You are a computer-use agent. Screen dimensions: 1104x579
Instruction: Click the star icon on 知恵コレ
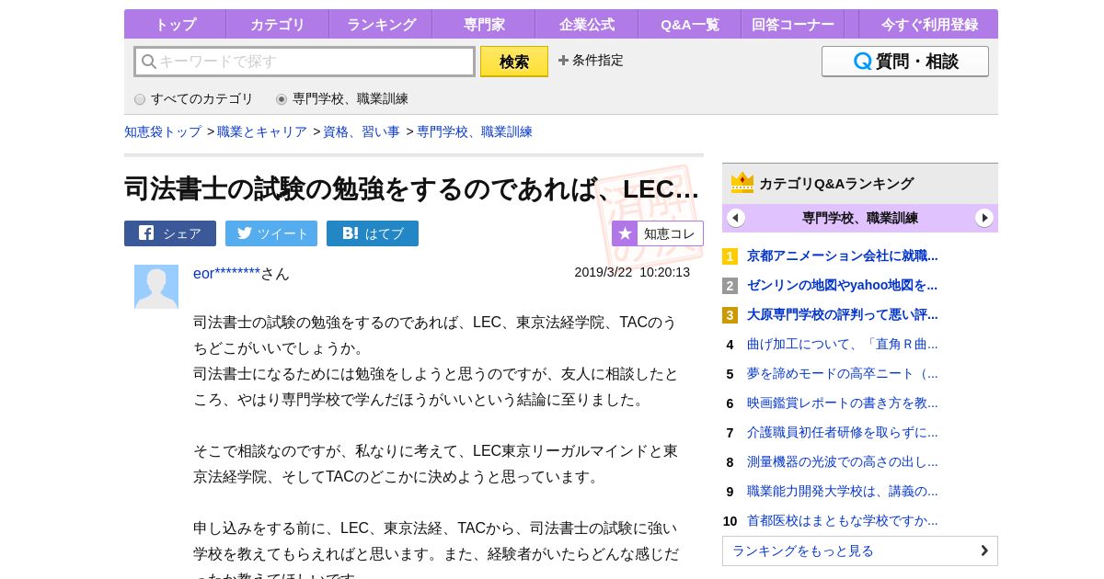click(x=625, y=233)
